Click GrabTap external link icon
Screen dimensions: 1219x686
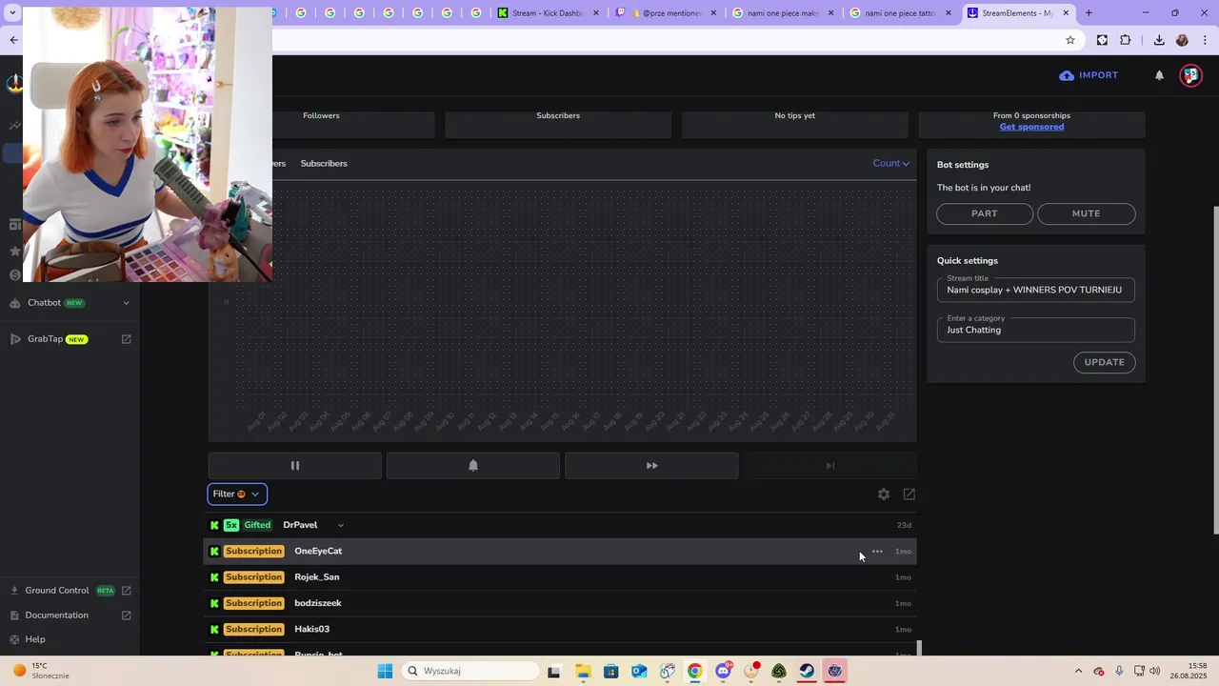(127, 339)
